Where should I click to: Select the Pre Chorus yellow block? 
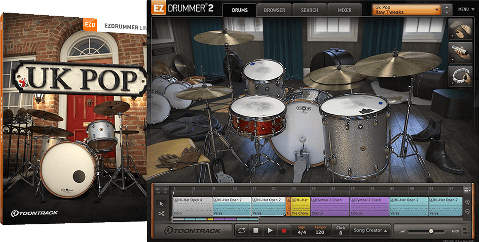pyautogui.click(x=300, y=207)
